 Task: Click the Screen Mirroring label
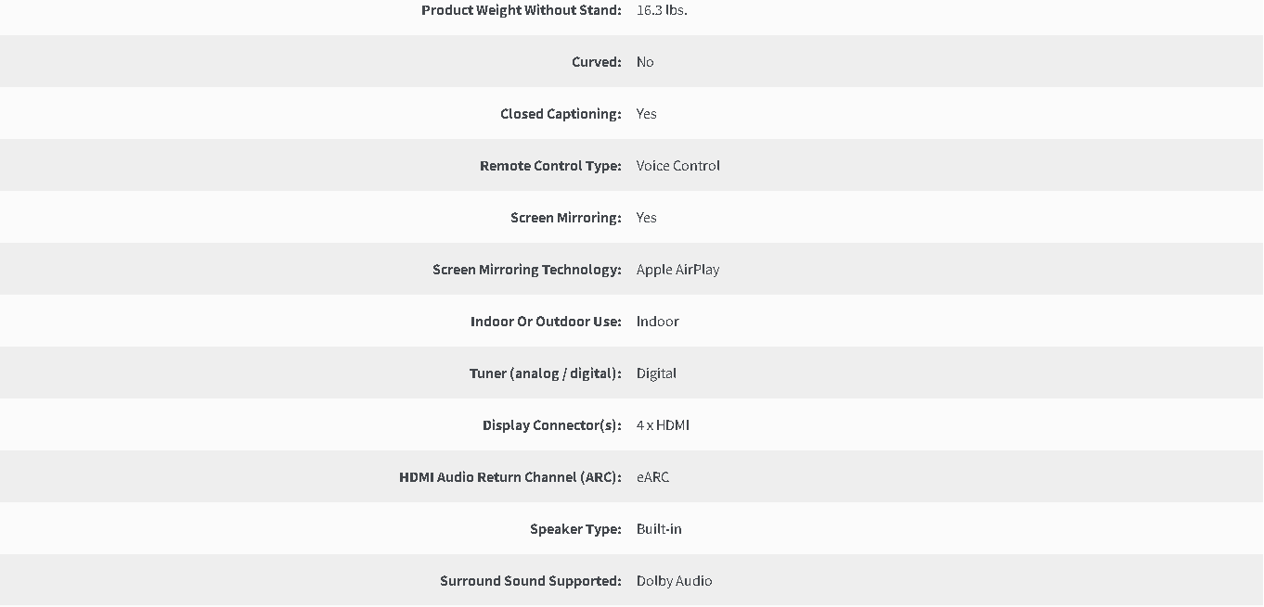pos(566,218)
